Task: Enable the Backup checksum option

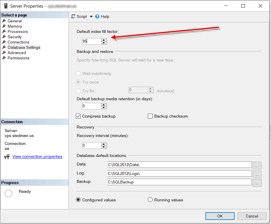Action: coord(150,116)
